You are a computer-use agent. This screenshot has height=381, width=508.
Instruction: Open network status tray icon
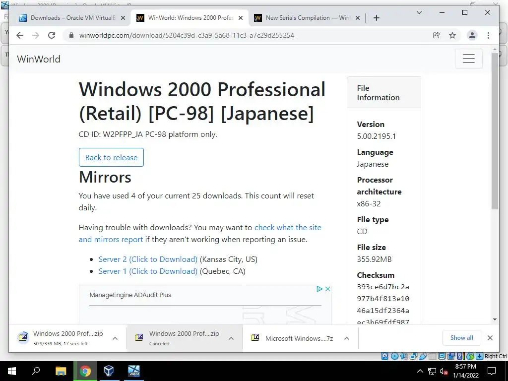pos(432,371)
